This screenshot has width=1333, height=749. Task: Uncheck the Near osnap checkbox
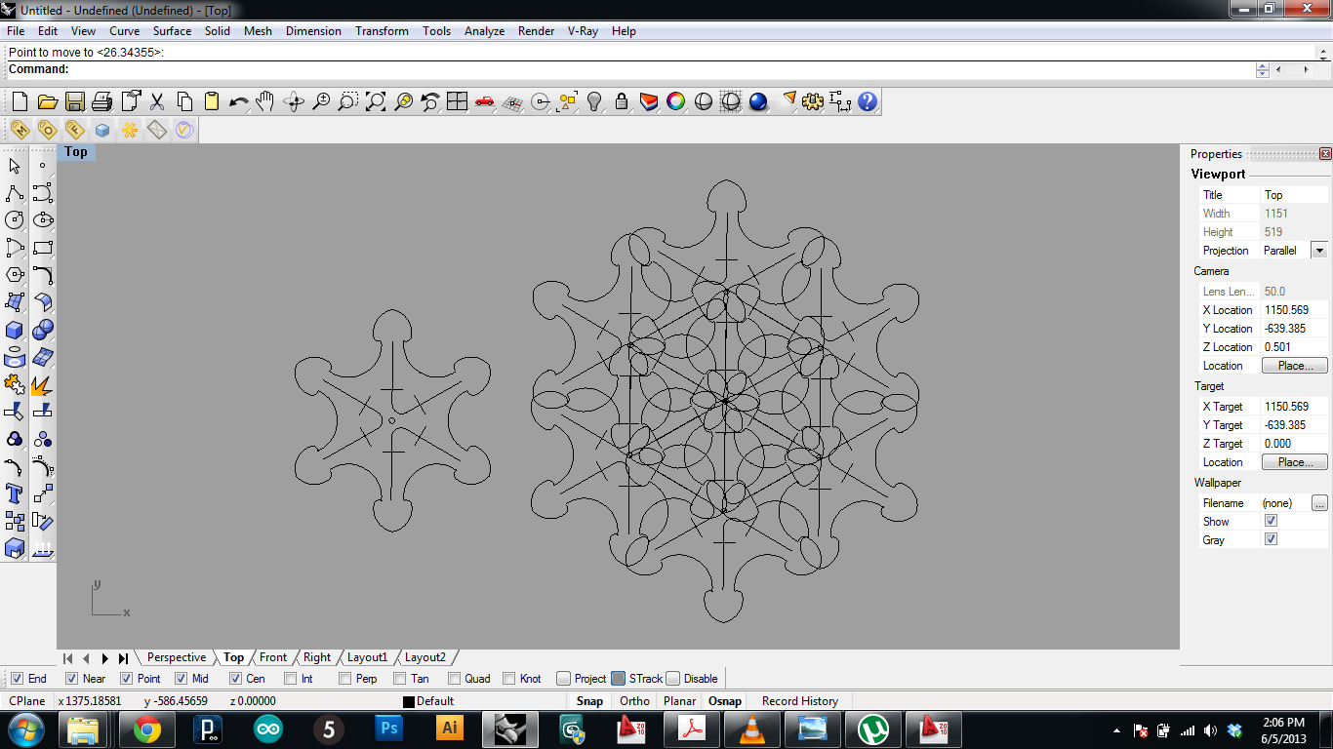coord(72,679)
